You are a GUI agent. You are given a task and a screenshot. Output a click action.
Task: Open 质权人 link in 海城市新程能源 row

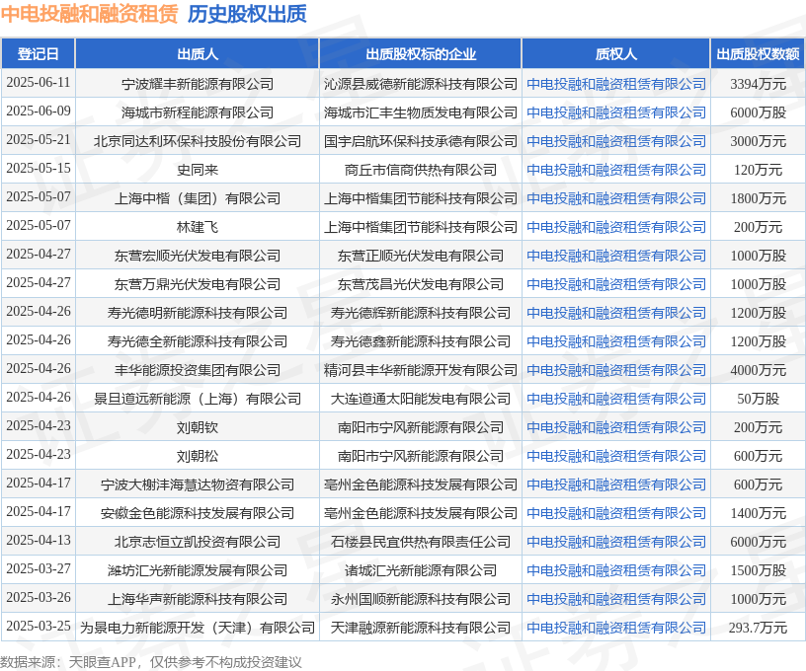point(615,112)
